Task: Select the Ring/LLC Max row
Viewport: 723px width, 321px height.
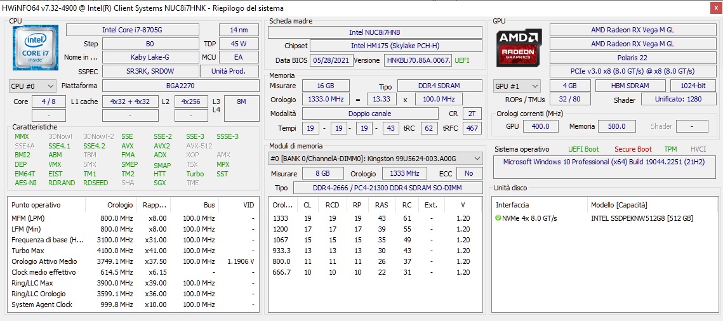Action: coord(133,283)
